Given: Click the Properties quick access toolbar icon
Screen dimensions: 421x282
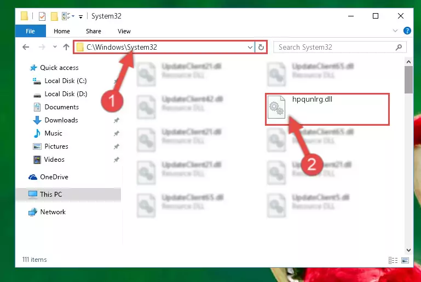Looking at the screenshot, I should click(x=42, y=16).
